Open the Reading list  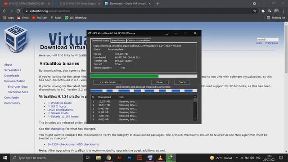pyautogui.click(x=276, y=18)
